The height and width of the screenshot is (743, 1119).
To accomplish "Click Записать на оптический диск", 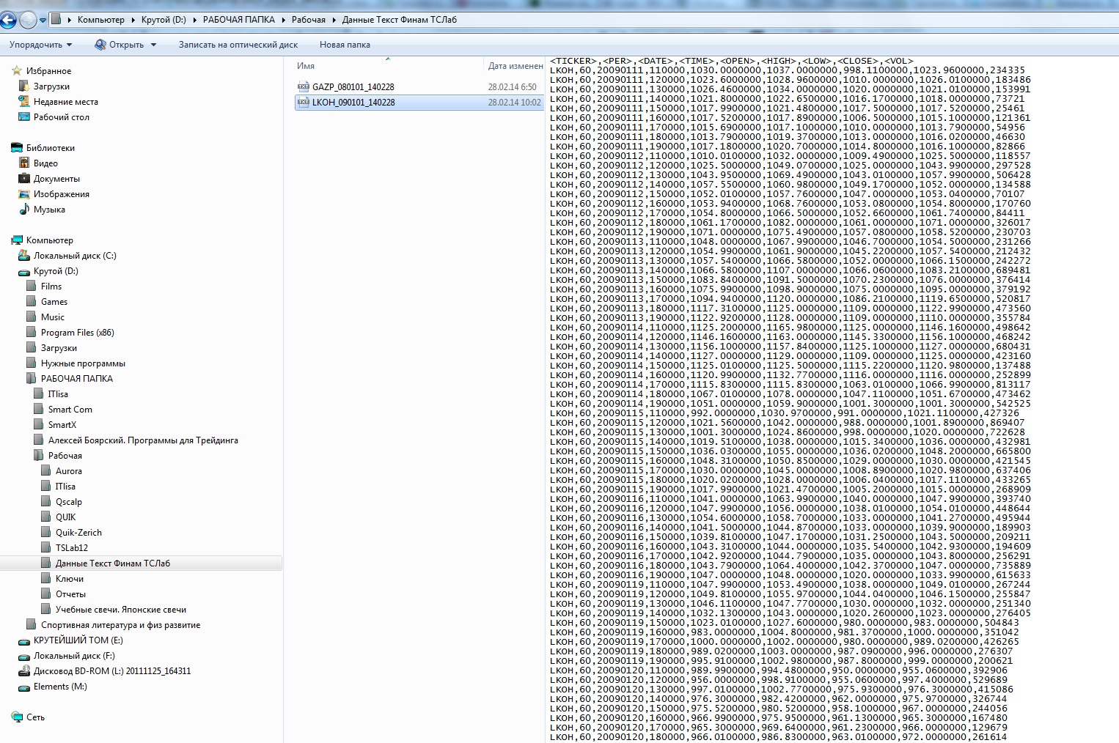I will (238, 45).
